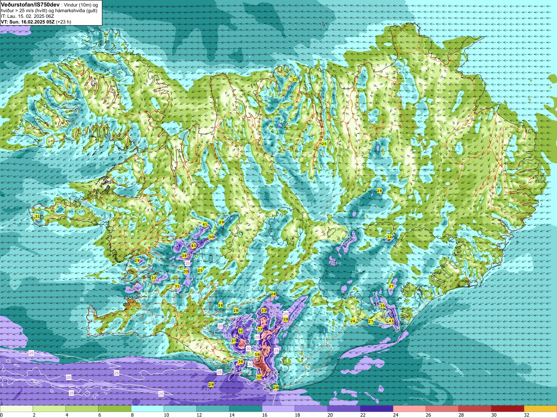
Task: Click the 20–22 violet legend swatch
Action: click(344, 409)
